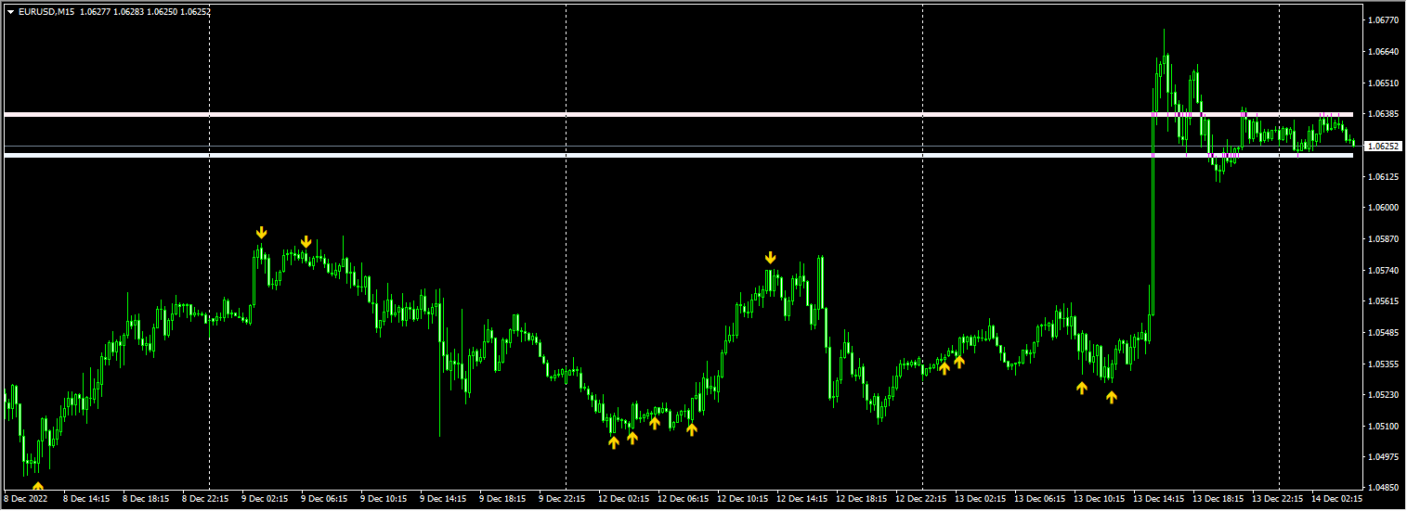Click price axis value 1.04850
Viewport: 1407px width, 511px height.
pyautogui.click(x=1384, y=487)
